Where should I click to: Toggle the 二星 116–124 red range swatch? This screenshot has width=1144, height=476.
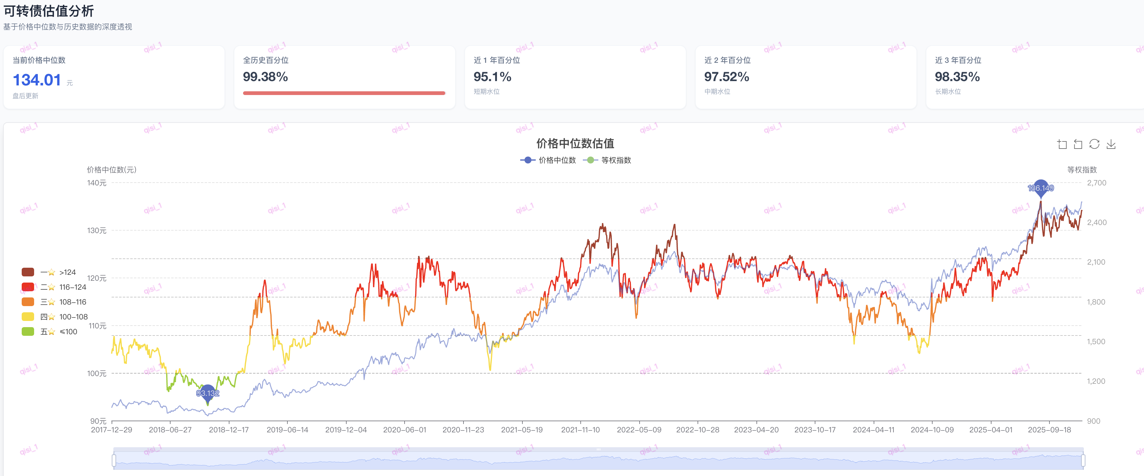pyautogui.click(x=28, y=287)
